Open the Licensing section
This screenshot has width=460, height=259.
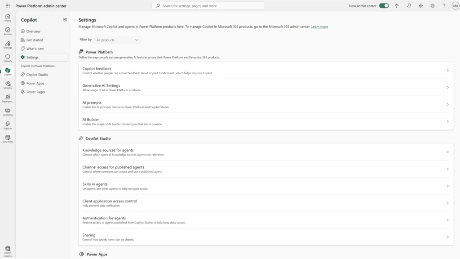pos(8,112)
